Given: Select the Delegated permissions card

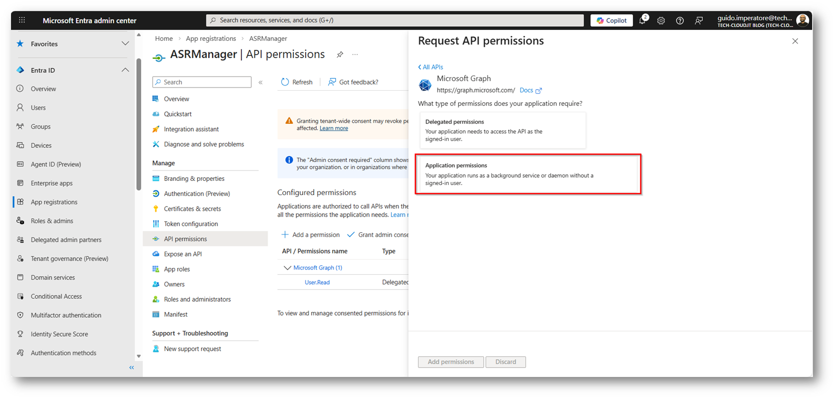Looking at the screenshot, I should (x=502, y=130).
